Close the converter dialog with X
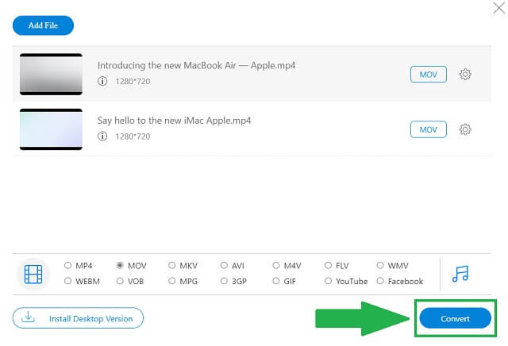Screen dimensions: 508x346 coord(499,8)
